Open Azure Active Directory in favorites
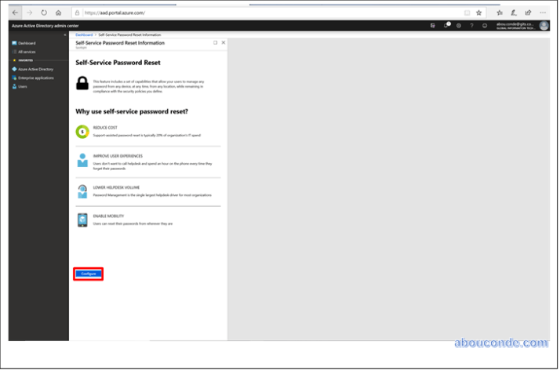560x370 pixels. click(34, 69)
